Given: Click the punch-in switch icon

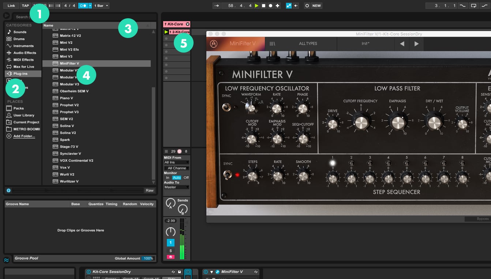Looking at the screenshot, I should pyautogui.click(x=463, y=6).
